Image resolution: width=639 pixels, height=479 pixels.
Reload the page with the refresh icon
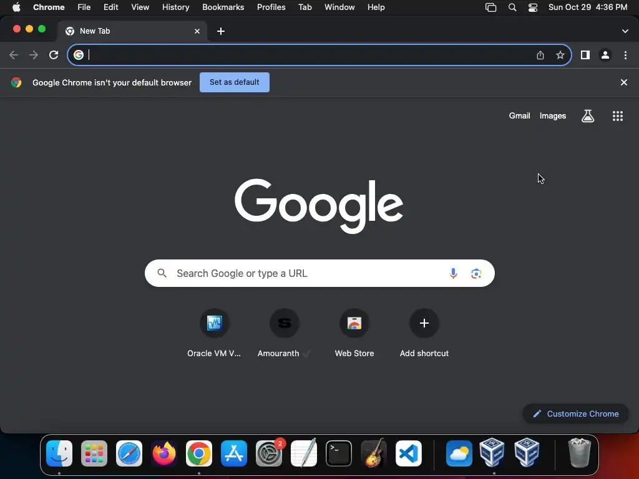[54, 55]
